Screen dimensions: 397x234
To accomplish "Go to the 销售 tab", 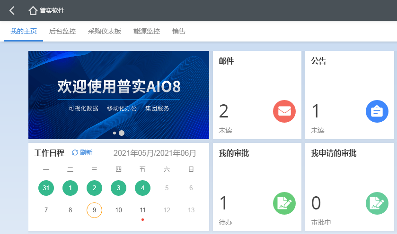I will (x=179, y=32).
